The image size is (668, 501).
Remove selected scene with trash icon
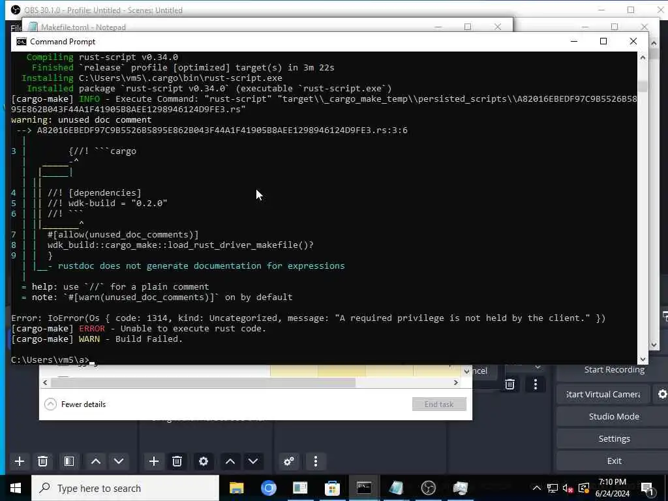click(x=42, y=461)
